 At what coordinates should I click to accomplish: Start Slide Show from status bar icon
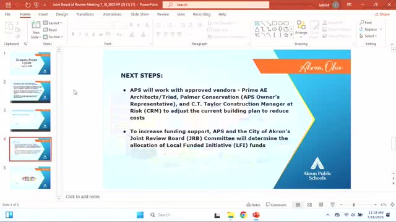click(332, 205)
